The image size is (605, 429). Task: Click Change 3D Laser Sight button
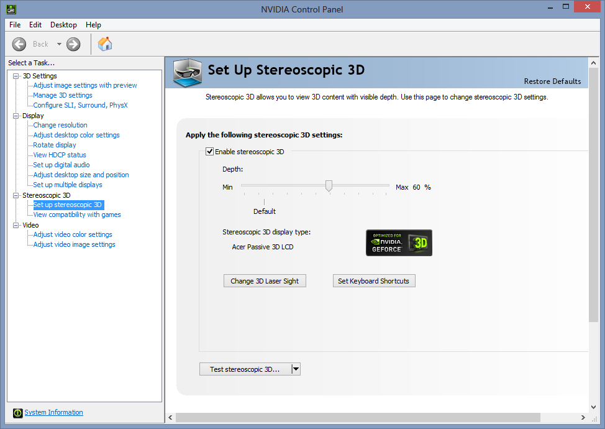click(x=265, y=281)
